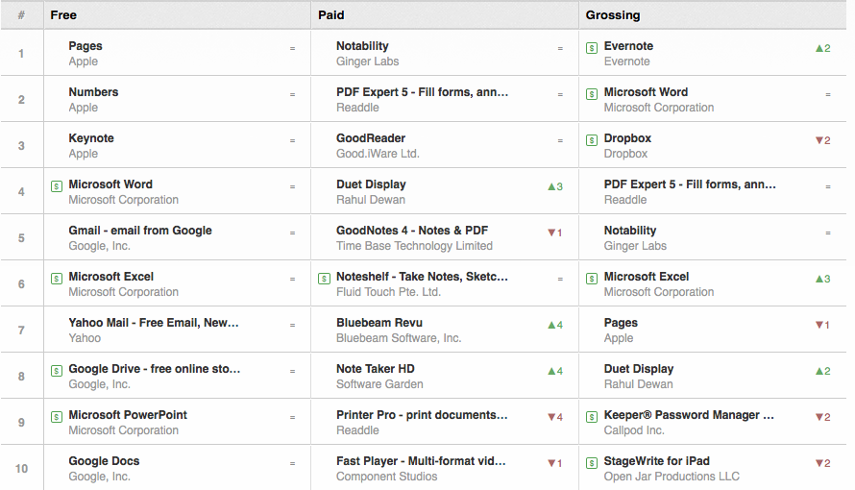Image resolution: width=855 pixels, height=490 pixels.
Task: Click the up 2 indicator for Grossing Duet Display
Action: click(x=823, y=371)
